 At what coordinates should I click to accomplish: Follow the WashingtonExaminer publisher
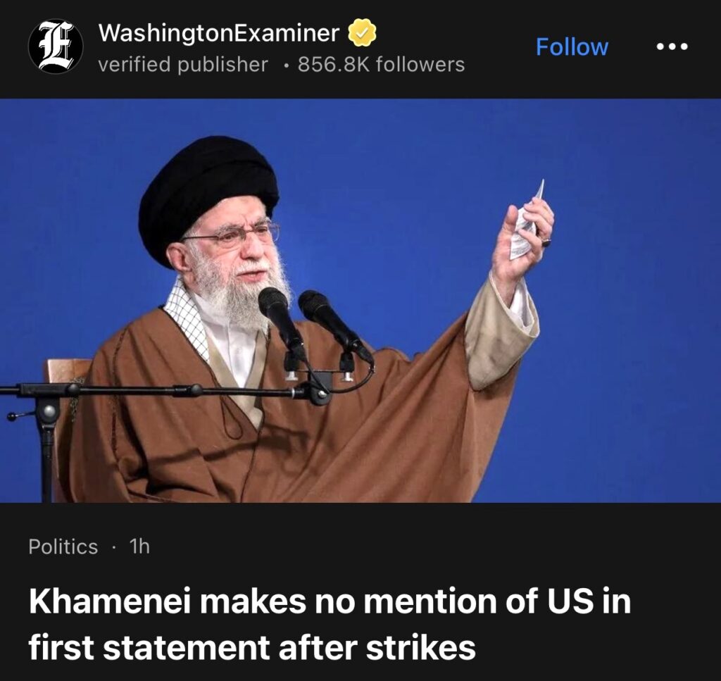click(572, 47)
